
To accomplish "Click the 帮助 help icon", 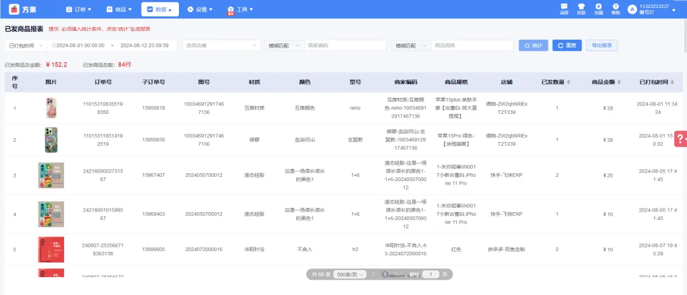I will [x=616, y=8].
